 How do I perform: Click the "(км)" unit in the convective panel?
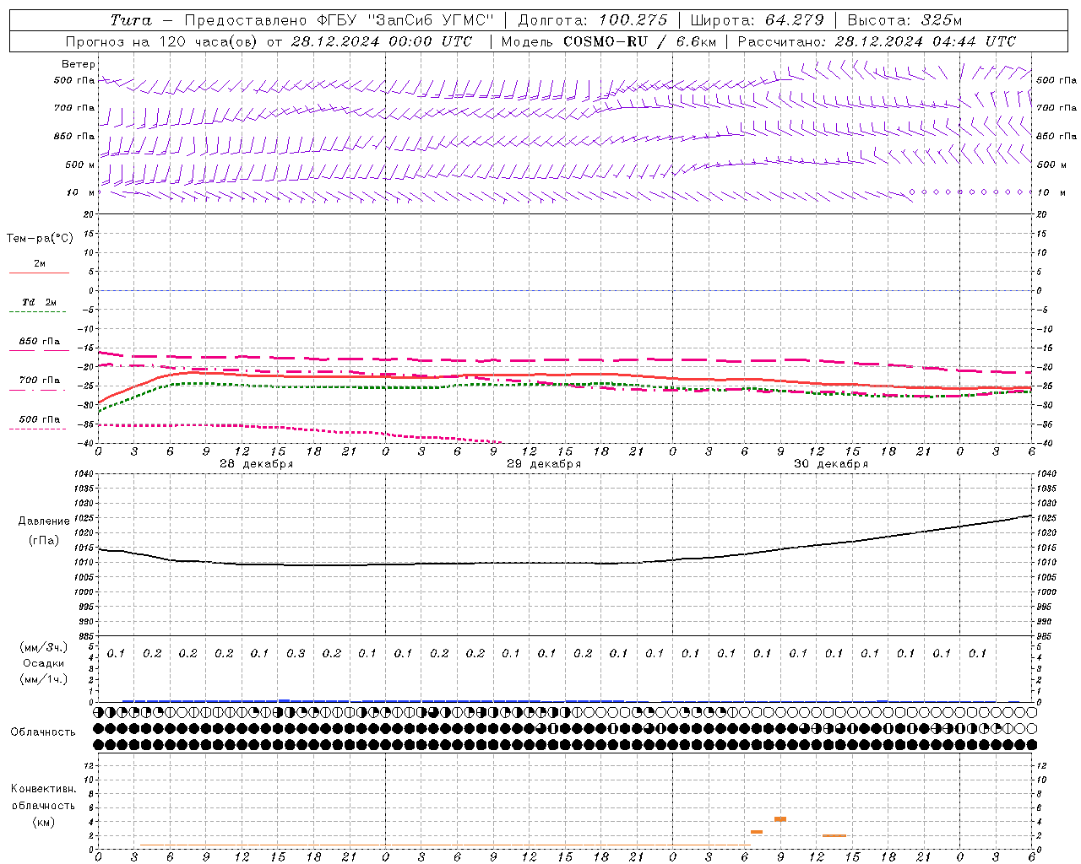(x=44, y=822)
